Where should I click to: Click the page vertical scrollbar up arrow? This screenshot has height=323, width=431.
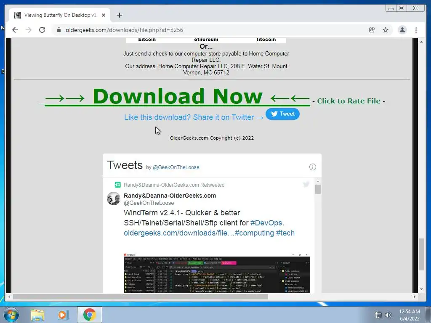click(421, 42)
